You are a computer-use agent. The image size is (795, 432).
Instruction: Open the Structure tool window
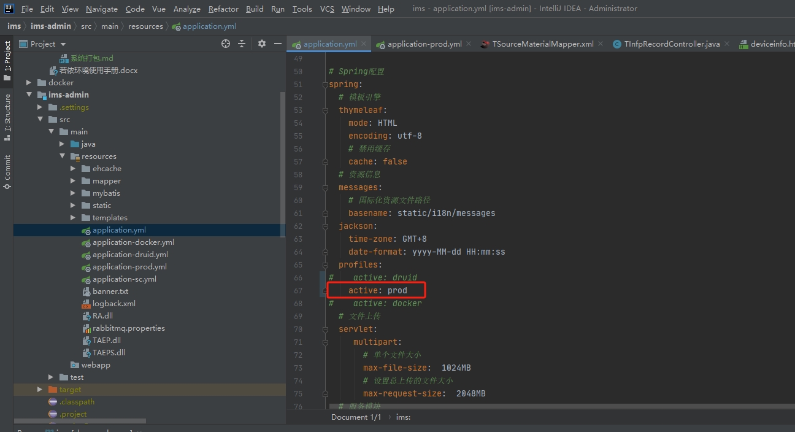pyautogui.click(x=7, y=117)
